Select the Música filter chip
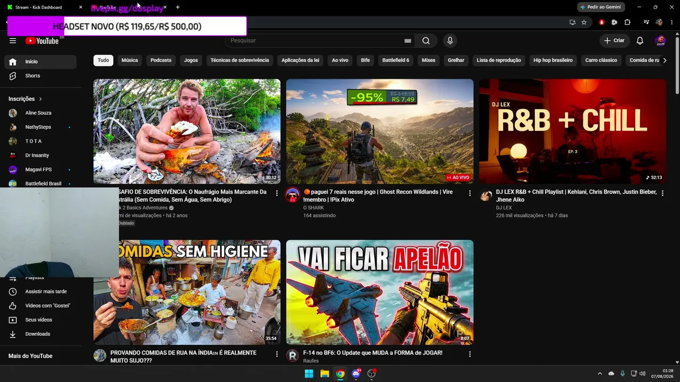The width and height of the screenshot is (680, 382). 130,60
